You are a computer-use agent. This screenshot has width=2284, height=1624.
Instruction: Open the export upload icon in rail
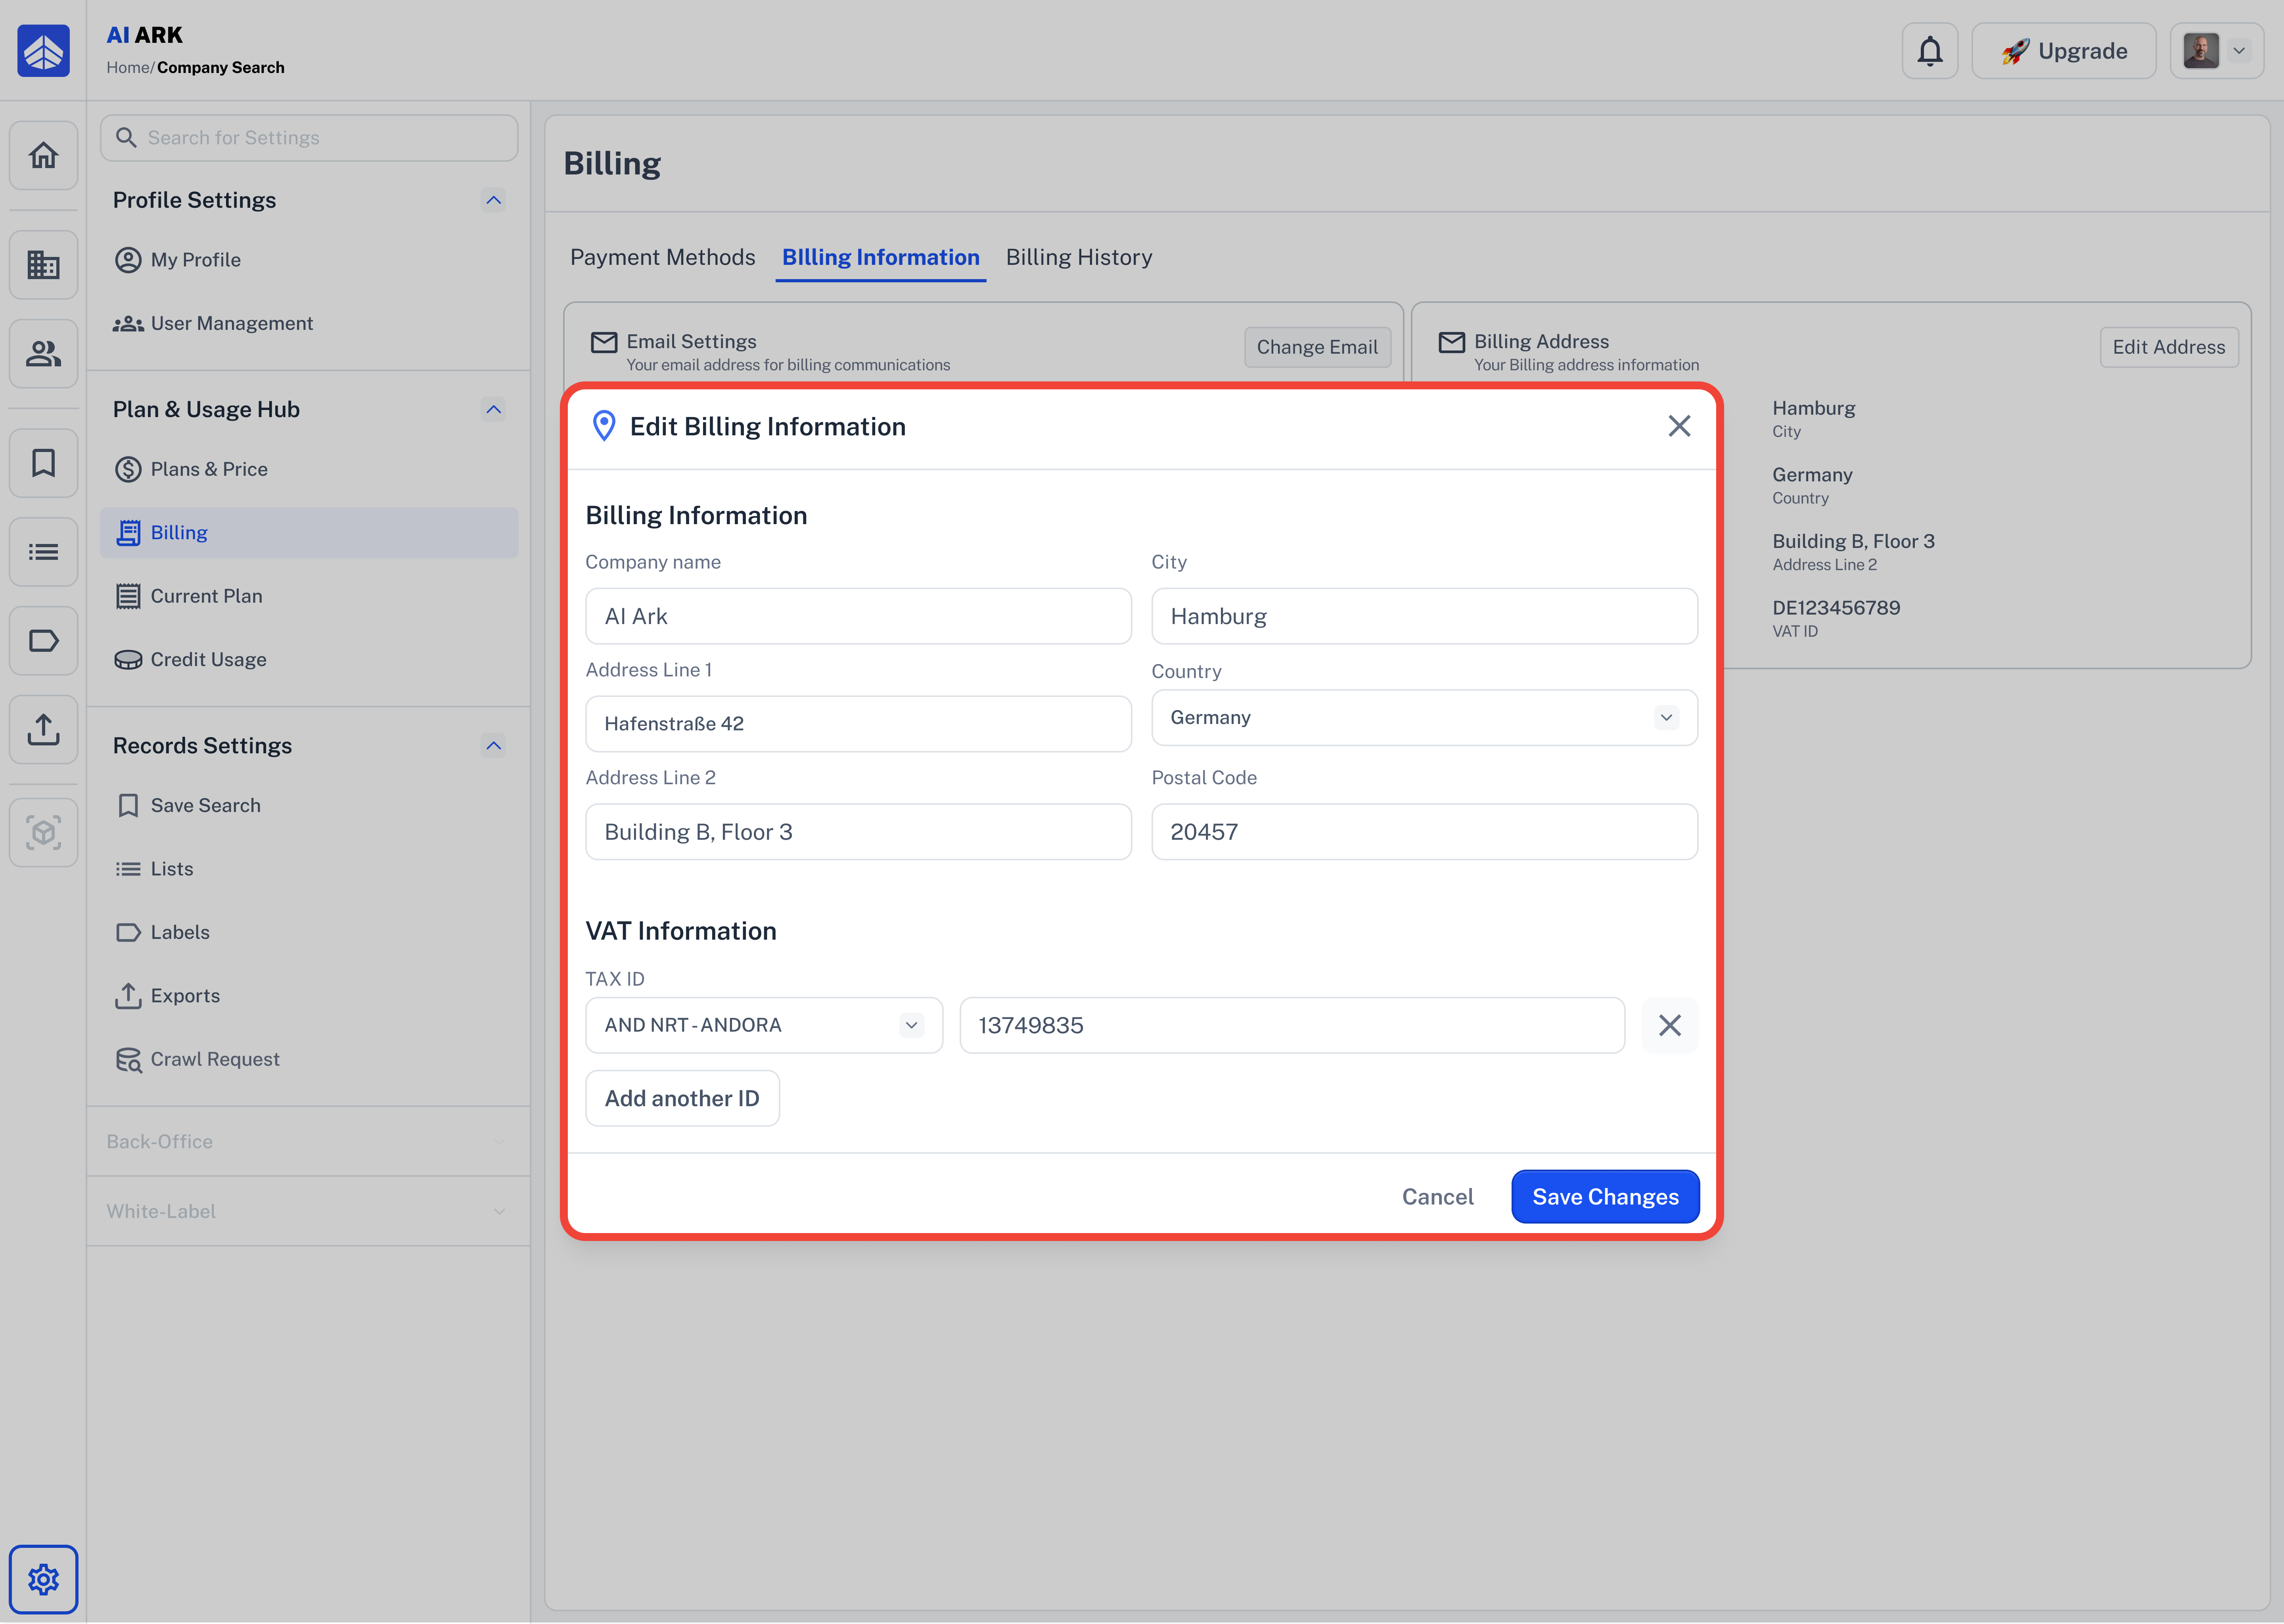tap(43, 729)
